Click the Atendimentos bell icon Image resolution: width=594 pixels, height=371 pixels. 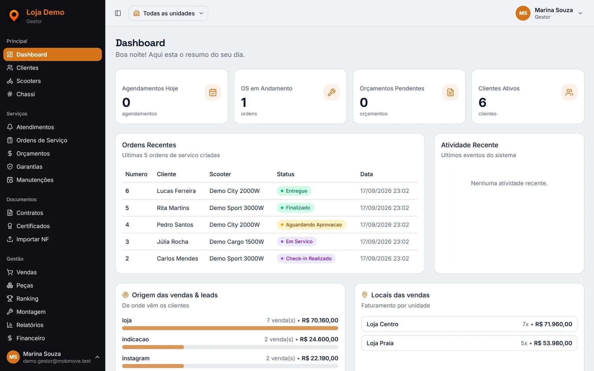pos(10,127)
